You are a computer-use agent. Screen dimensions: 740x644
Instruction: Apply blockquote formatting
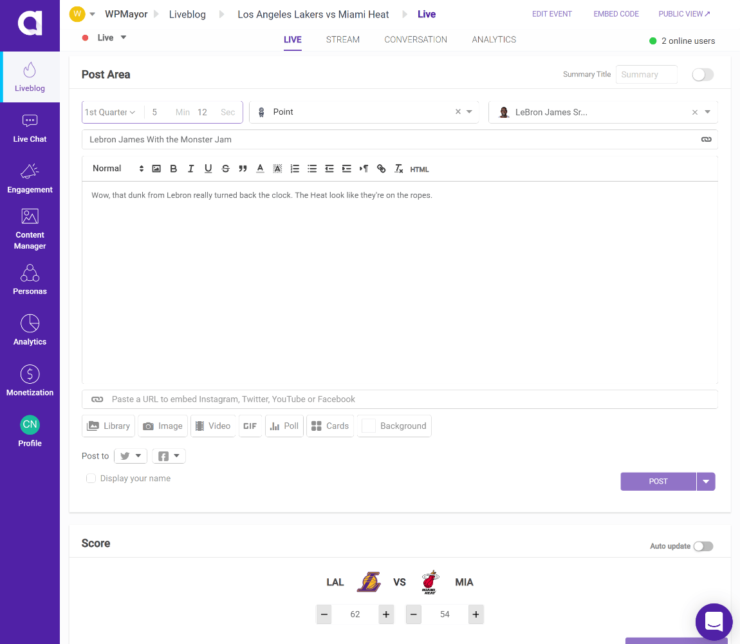point(243,169)
